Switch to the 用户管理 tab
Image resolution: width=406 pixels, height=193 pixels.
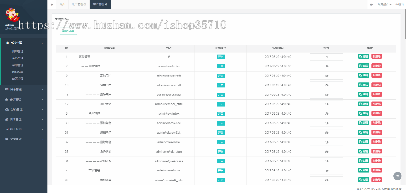click(x=78, y=4)
